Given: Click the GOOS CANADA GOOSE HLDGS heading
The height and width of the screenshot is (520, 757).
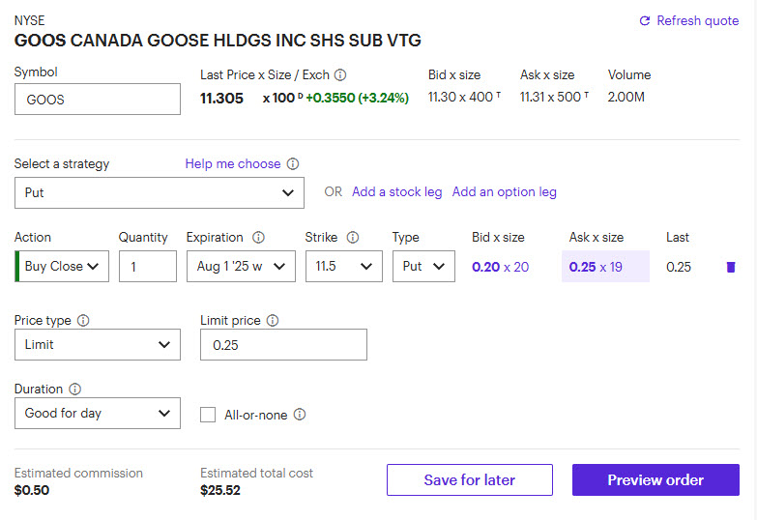Looking at the screenshot, I should pos(218,40).
